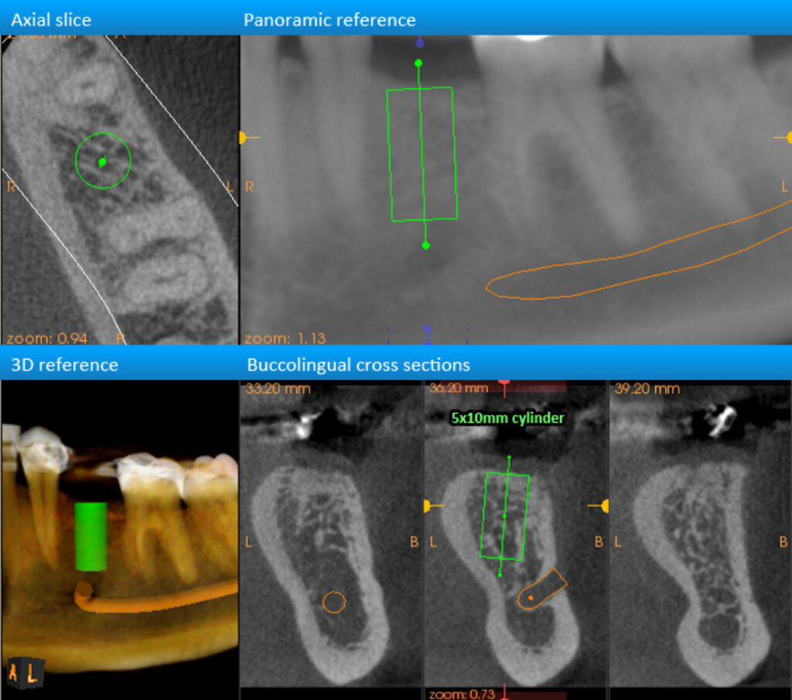Click the "zoom: 1.13" readout in panoramic view
The width and height of the screenshot is (792, 700).
click(x=285, y=338)
